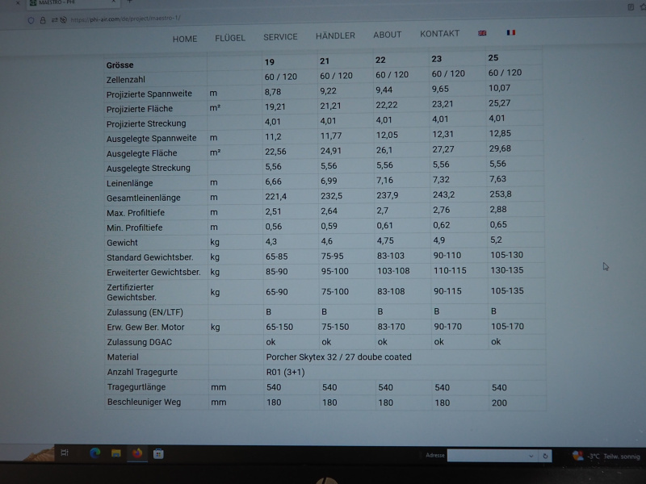Click size column header 21
This screenshot has height=484, width=646.
(x=325, y=61)
